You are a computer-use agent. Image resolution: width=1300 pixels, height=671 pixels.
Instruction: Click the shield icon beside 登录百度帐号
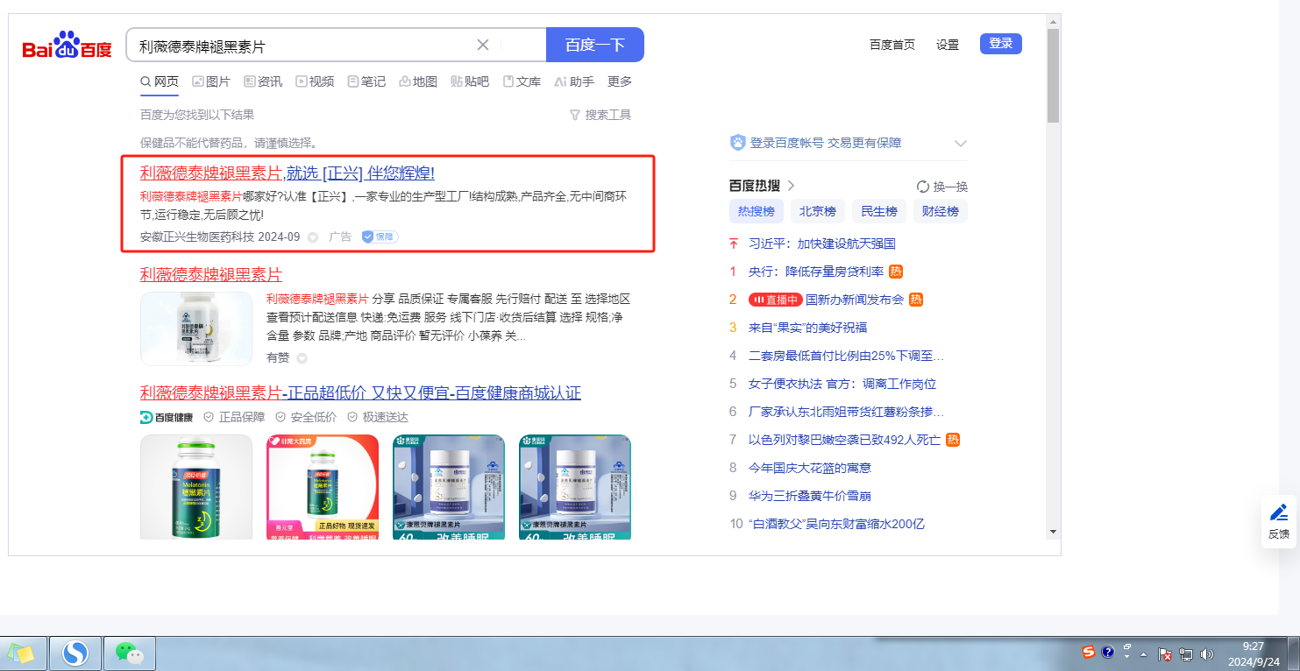(x=737, y=143)
